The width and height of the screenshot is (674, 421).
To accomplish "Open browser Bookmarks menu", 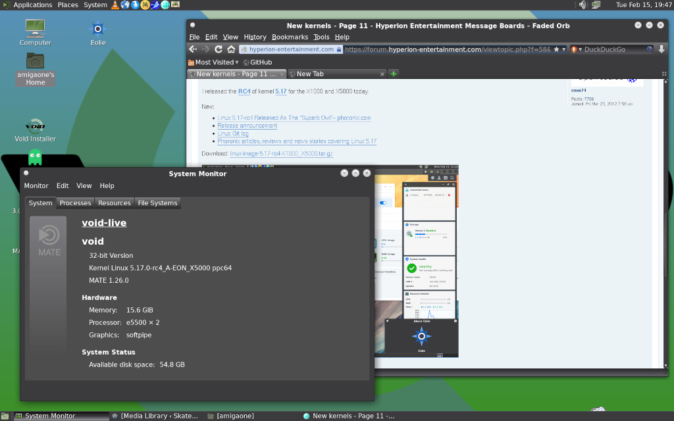I will pyautogui.click(x=290, y=37).
